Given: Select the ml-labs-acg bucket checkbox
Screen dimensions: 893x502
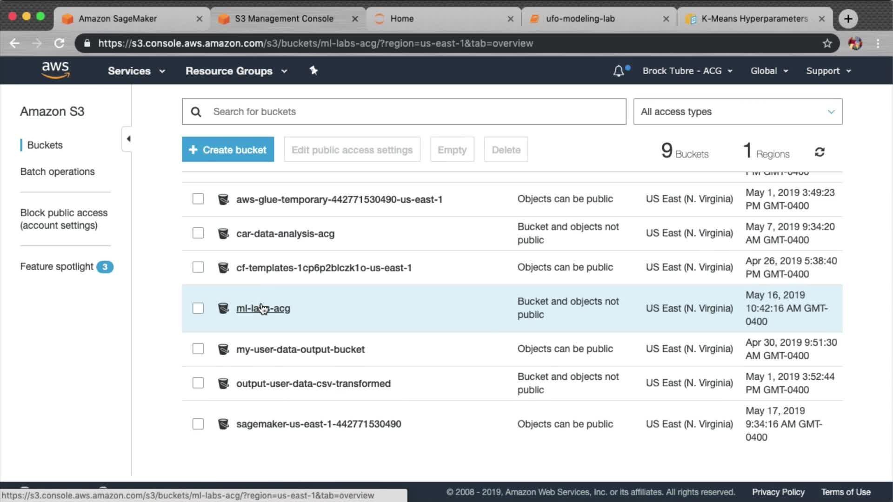Looking at the screenshot, I should point(198,308).
